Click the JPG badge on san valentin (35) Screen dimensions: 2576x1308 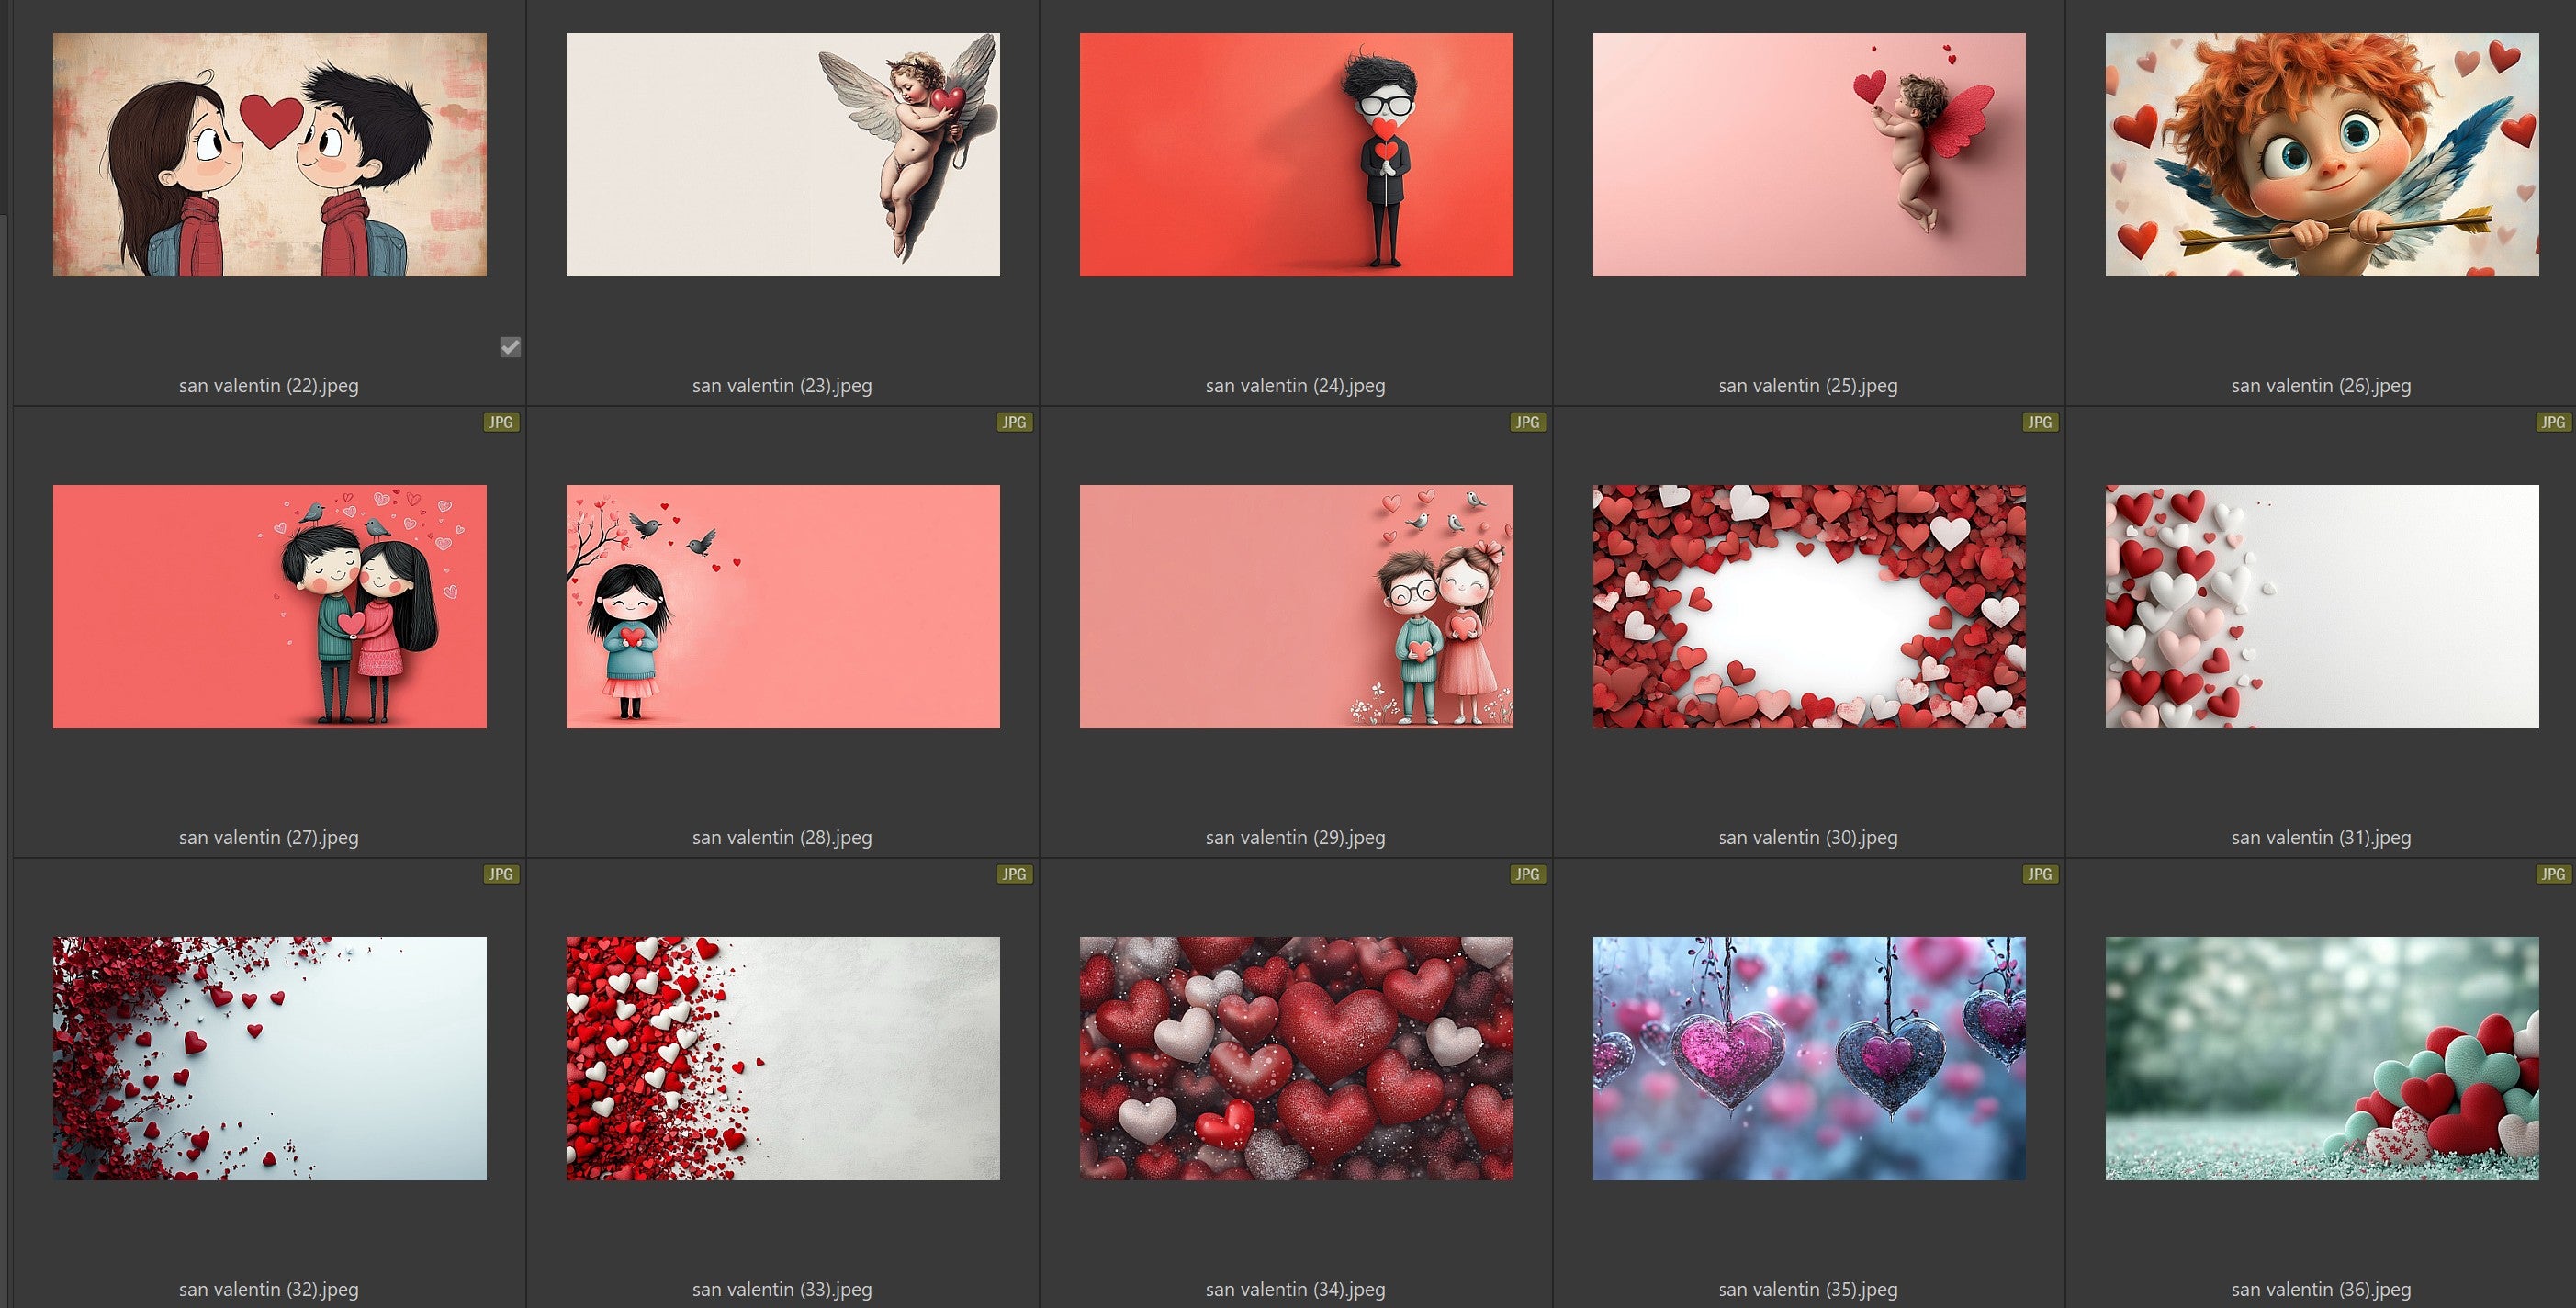tap(2038, 874)
